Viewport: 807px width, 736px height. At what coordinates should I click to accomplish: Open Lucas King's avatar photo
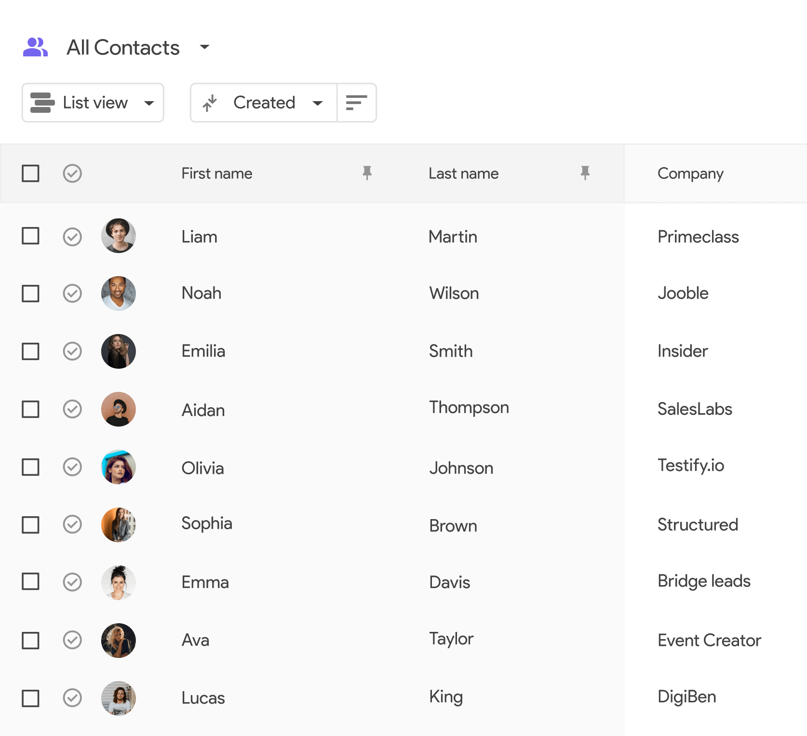point(119,698)
